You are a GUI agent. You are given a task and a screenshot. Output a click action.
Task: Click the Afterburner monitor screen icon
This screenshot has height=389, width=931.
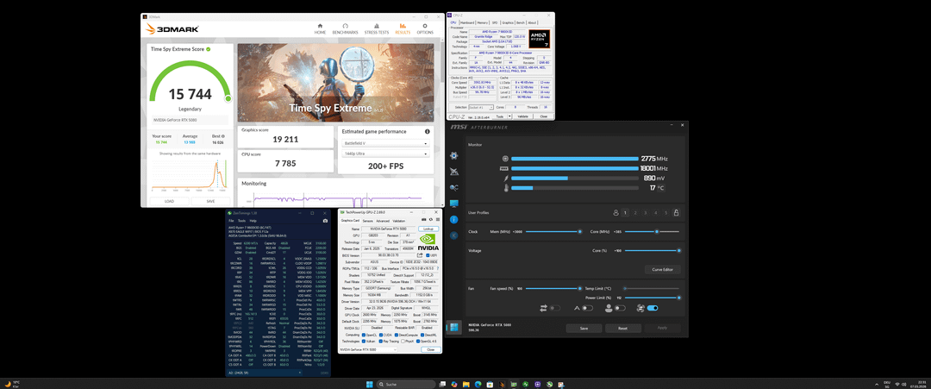point(454,204)
